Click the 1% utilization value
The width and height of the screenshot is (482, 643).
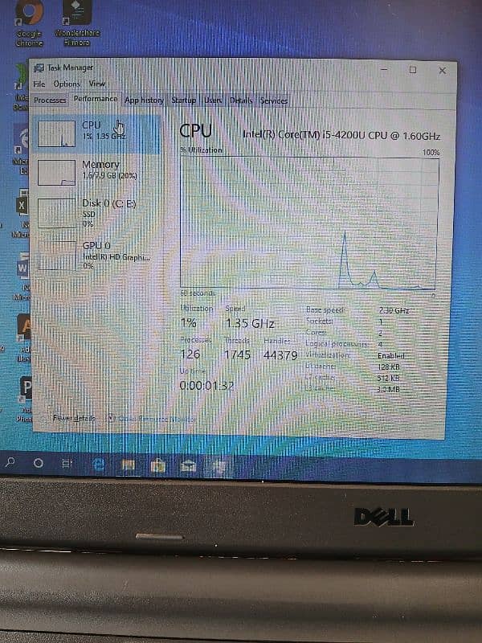(x=189, y=323)
